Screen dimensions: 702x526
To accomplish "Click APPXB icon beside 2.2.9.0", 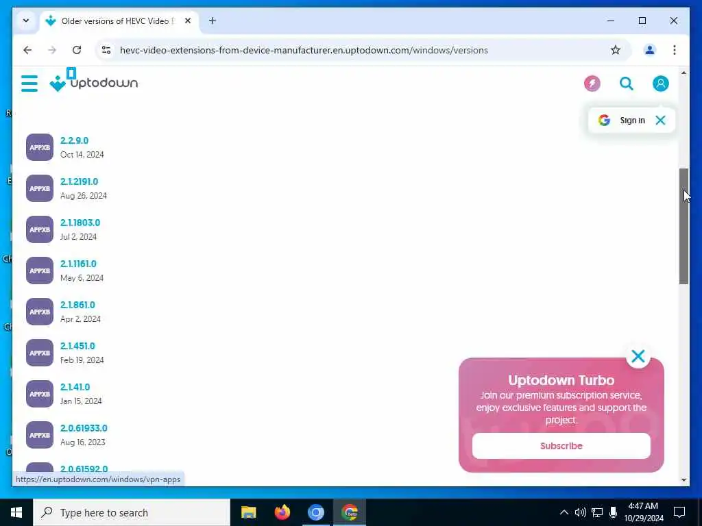I will pyautogui.click(x=39, y=147).
